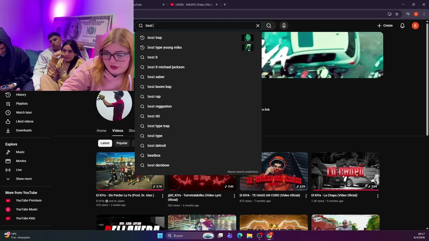Open Watch later in the sidebar

pos(24,112)
